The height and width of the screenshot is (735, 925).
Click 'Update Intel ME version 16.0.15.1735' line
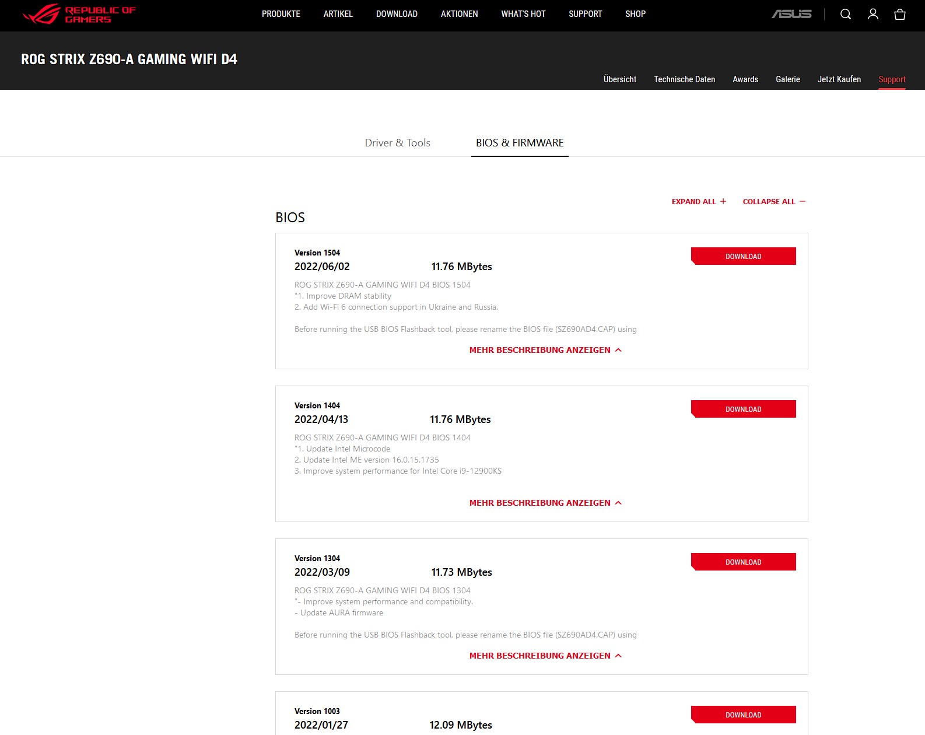pyautogui.click(x=367, y=460)
